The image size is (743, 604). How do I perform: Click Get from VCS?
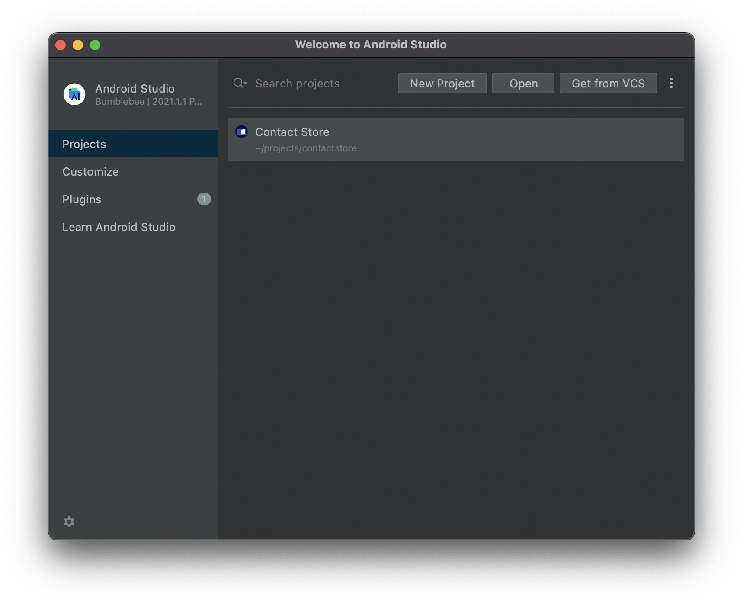[608, 83]
